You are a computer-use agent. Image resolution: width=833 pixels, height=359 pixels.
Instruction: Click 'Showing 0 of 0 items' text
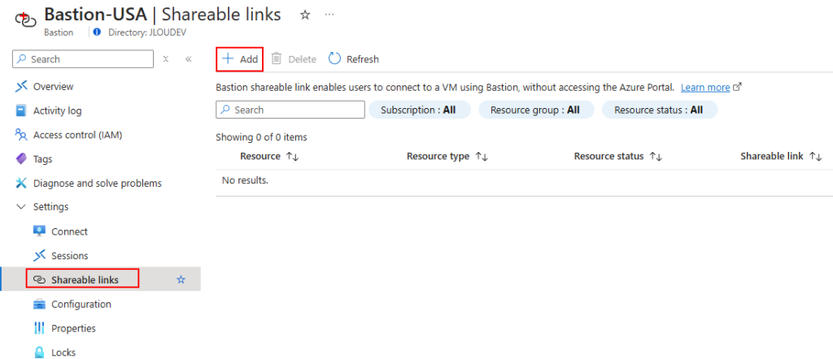point(261,137)
